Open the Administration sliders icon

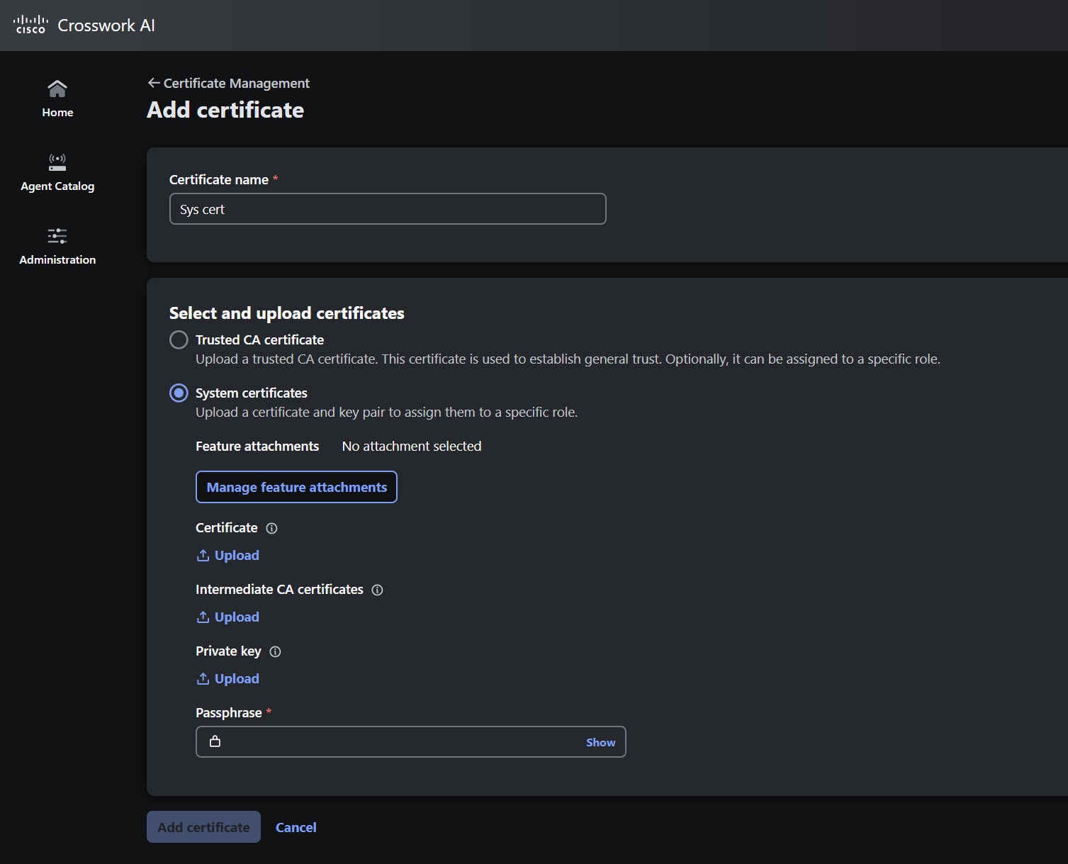(x=57, y=236)
